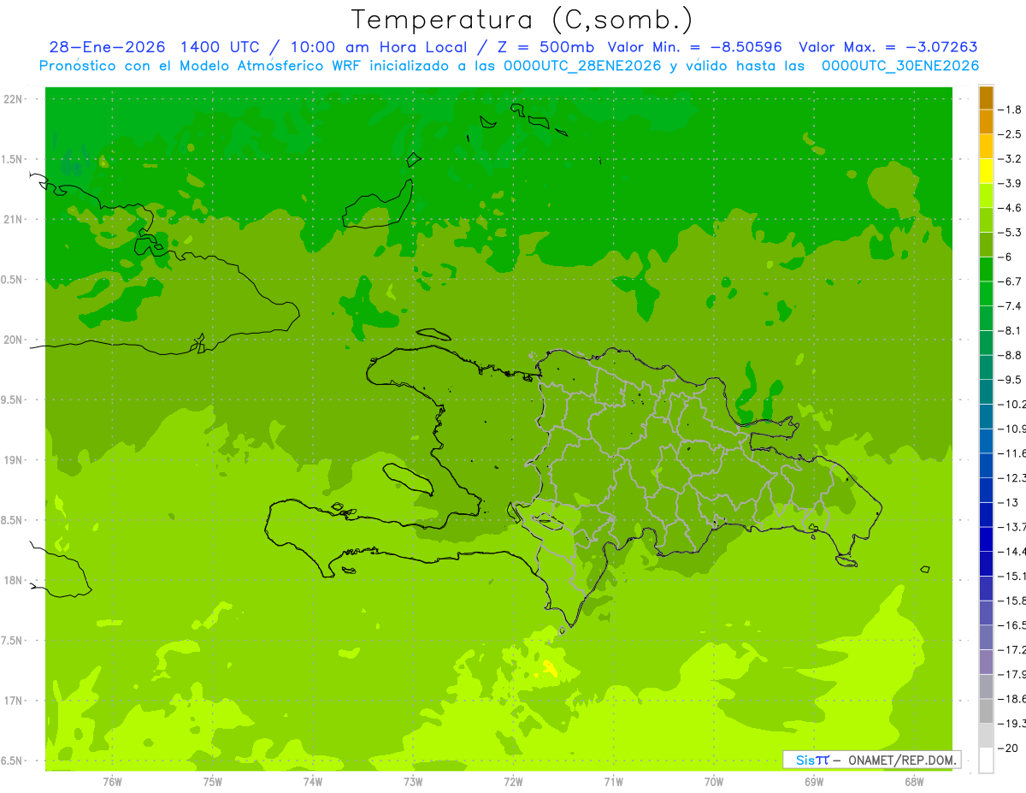Click the "71W" longitude label

click(x=613, y=782)
